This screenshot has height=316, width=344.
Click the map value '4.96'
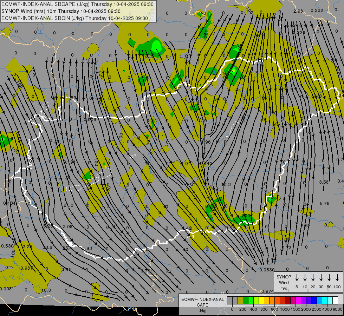click(206, 142)
